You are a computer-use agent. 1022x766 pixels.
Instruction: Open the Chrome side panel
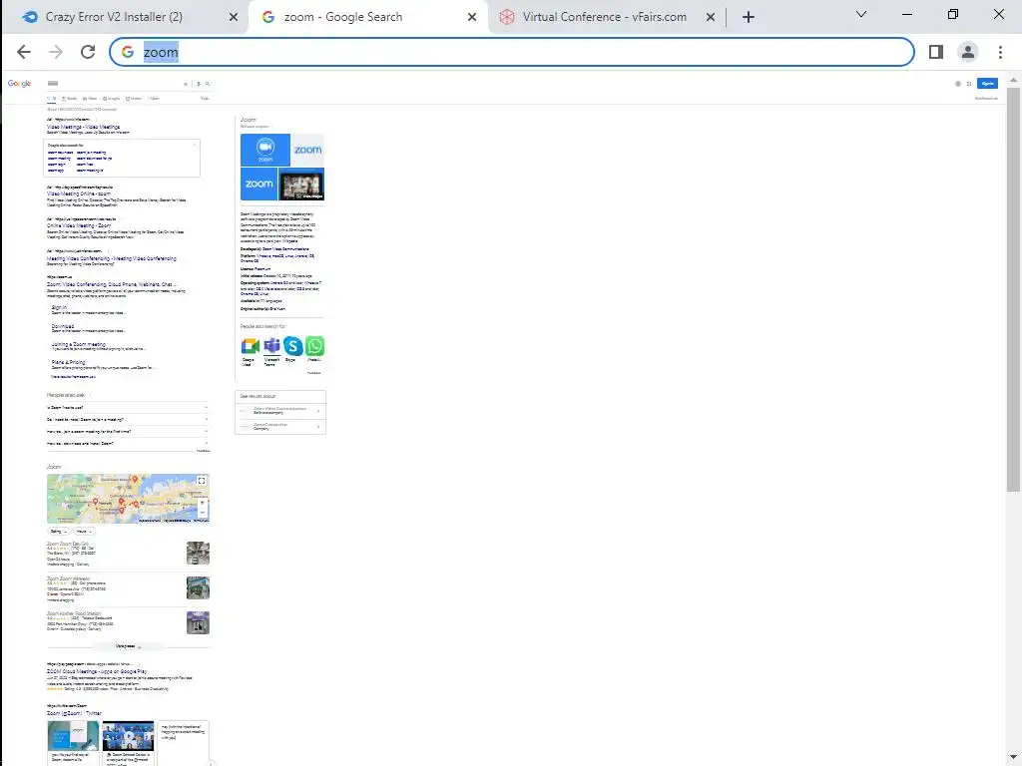click(936, 52)
